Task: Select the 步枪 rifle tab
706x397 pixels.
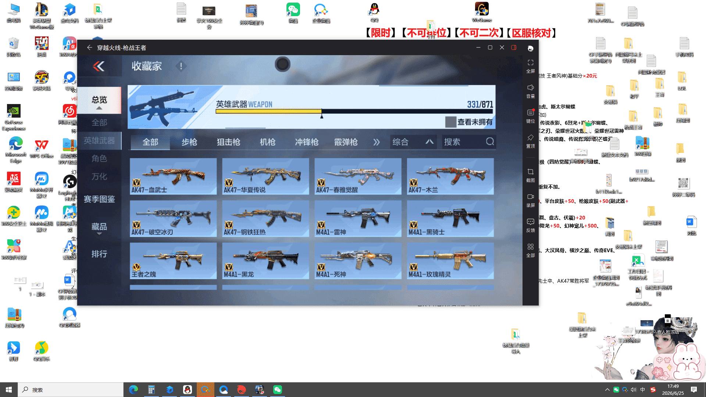Action: point(189,142)
